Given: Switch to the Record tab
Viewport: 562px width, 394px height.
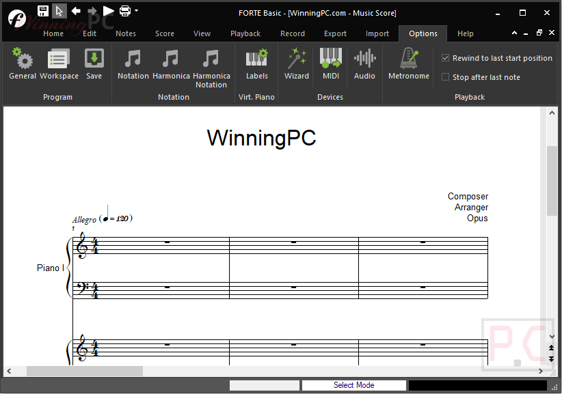Looking at the screenshot, I should (293, 33).
